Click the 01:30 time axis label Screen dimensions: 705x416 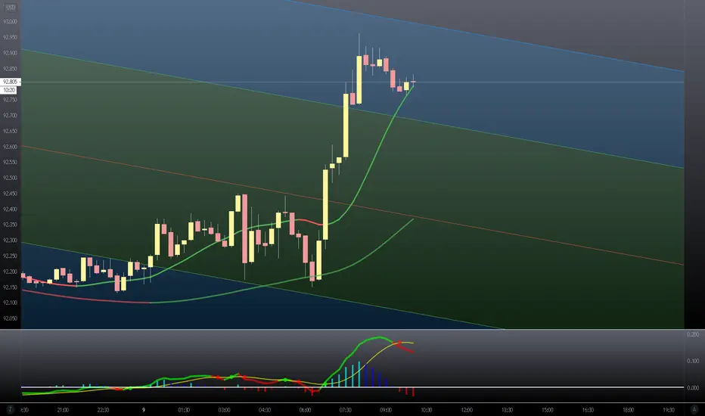click(x=184, y=410)
